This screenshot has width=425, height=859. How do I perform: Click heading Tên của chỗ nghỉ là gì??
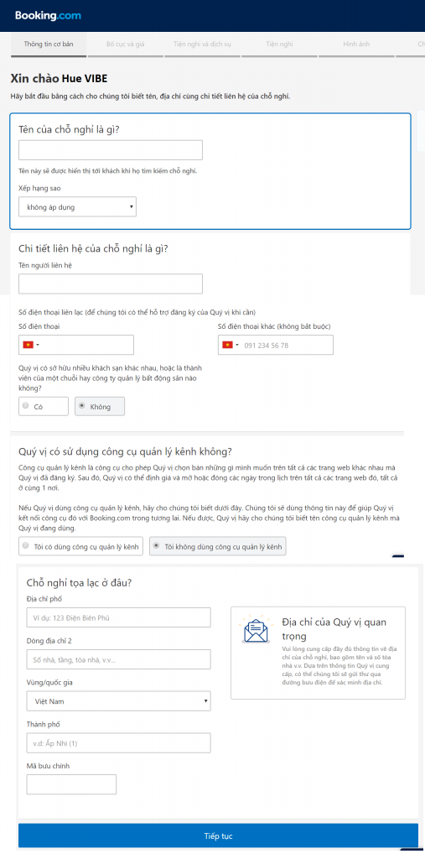pos(69,130)
